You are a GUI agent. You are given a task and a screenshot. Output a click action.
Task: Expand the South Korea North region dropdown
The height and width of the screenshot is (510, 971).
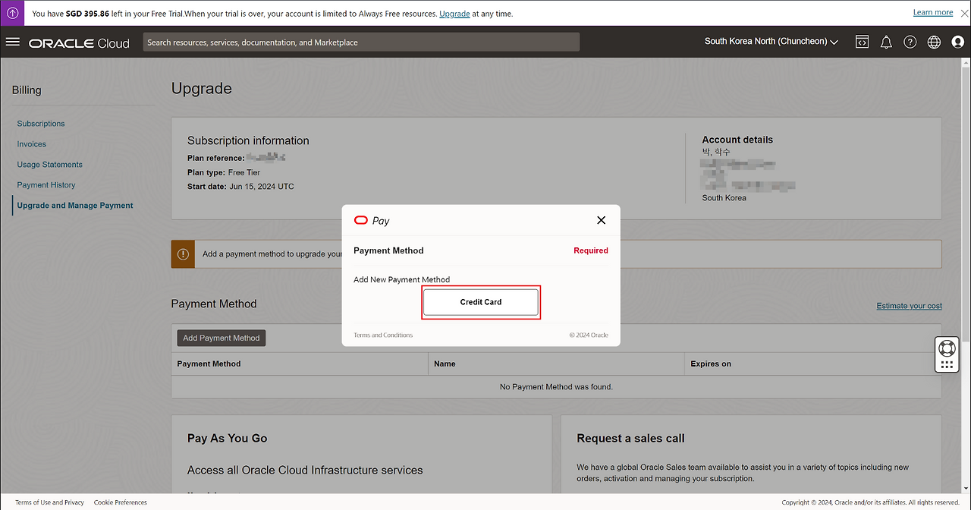[x=771, y=42]
